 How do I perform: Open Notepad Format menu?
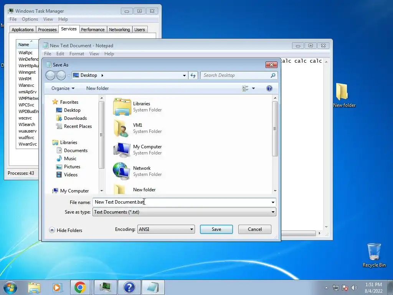point(77,54)
